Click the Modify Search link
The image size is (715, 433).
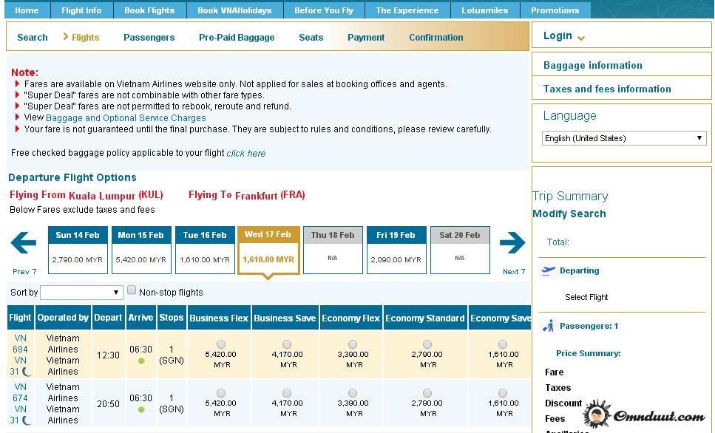(569, 214)
